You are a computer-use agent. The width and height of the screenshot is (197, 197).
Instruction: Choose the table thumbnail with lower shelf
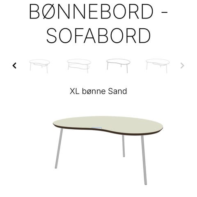pos(79,66)
